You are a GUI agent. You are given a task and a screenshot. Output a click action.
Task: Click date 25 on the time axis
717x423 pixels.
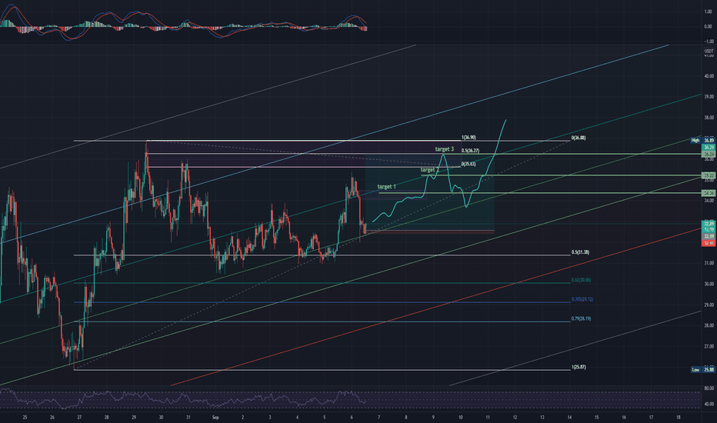point(25,417)
